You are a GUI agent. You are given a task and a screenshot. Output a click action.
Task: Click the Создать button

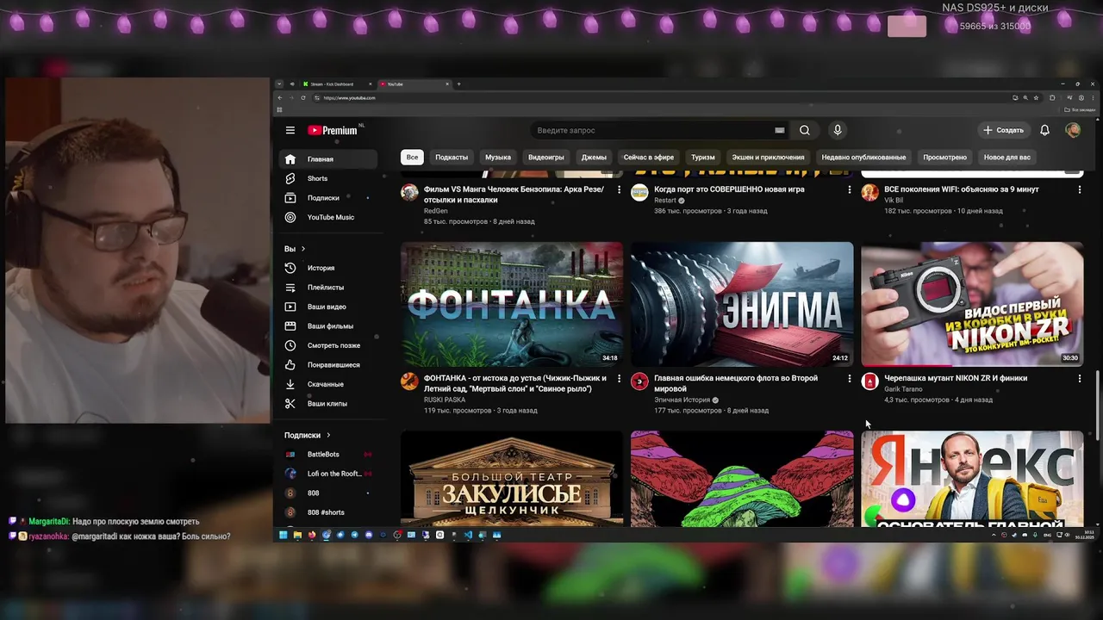coord(1003,130)
